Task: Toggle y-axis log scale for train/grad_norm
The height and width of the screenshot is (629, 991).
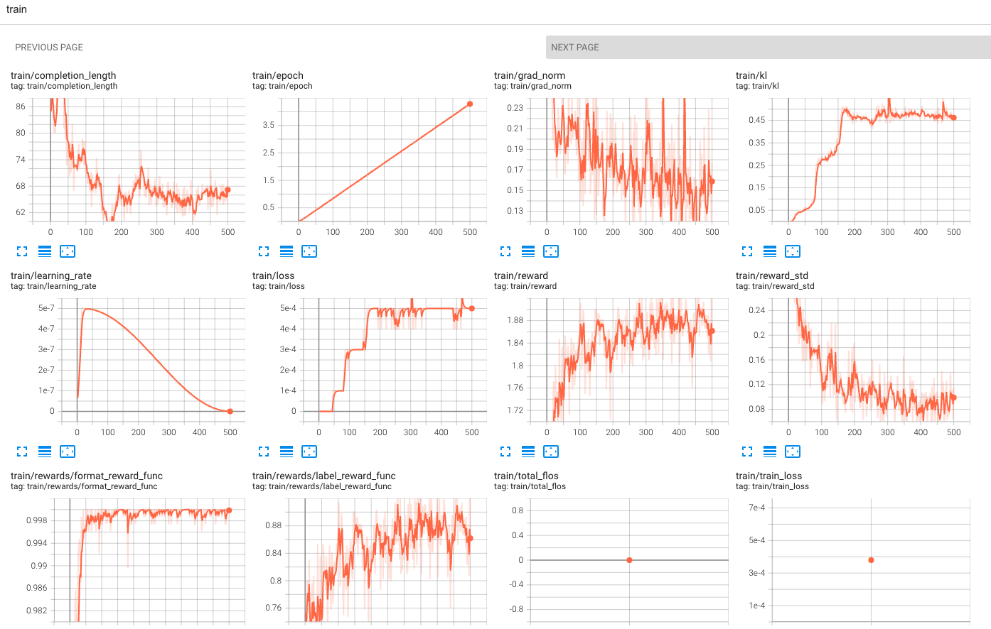Action: tap(528, 251)
